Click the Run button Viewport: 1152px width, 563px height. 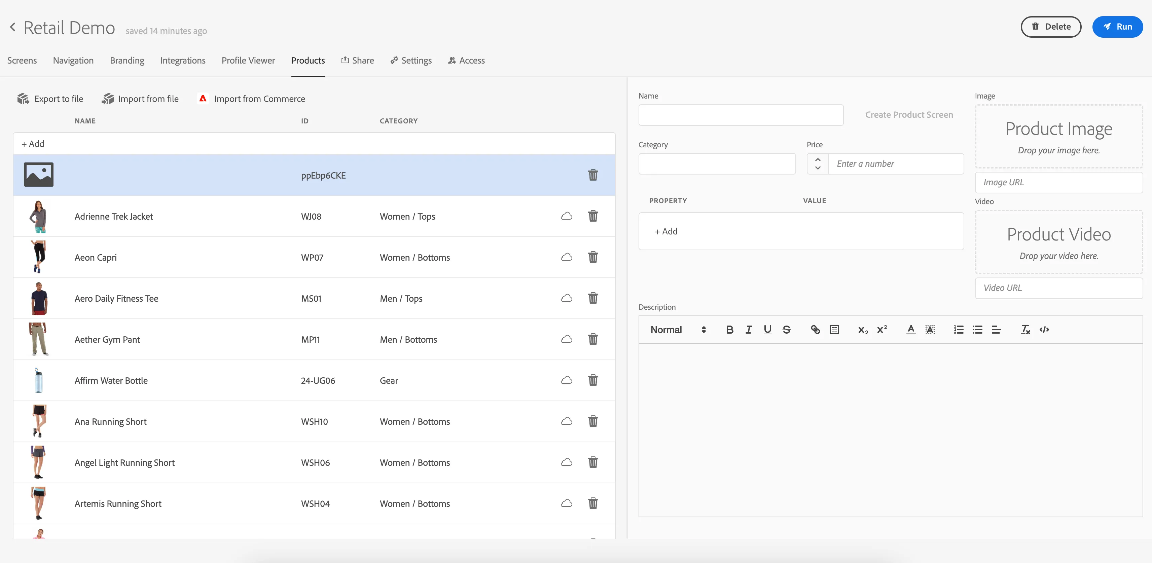tap(1117, 27)
